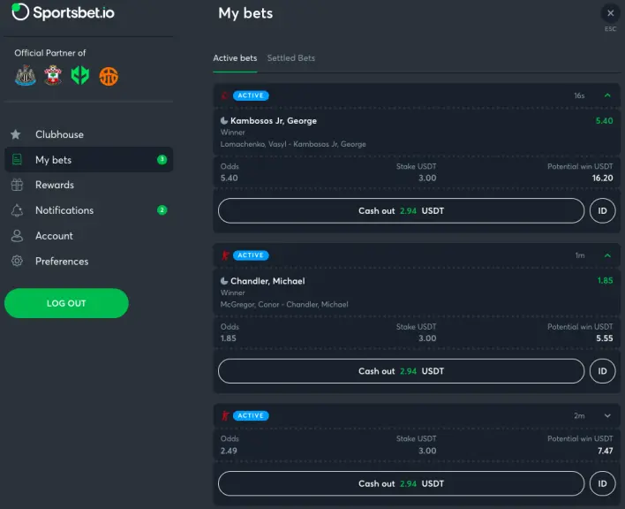Click the 7.47 potential win value
The height and width of the screenshot is (509, 625).
pos(605,451)
